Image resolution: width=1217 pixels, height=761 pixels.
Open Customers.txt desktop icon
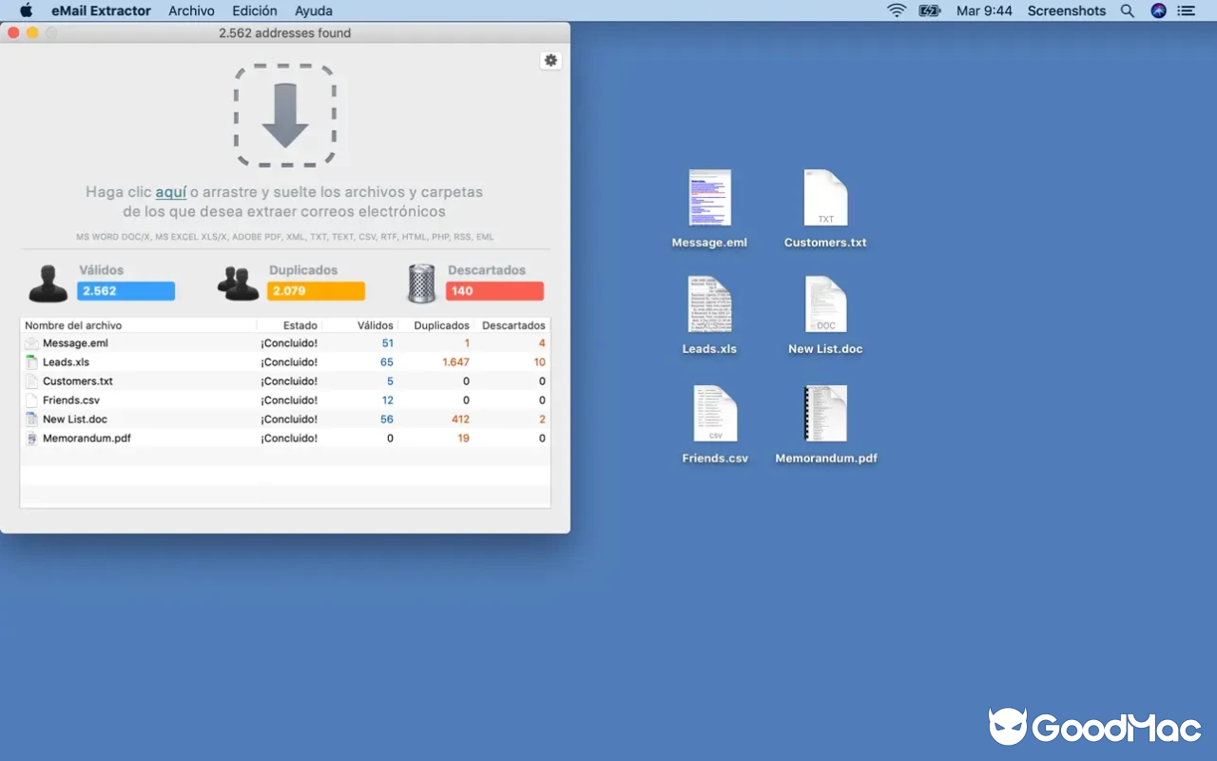[825, 198]
